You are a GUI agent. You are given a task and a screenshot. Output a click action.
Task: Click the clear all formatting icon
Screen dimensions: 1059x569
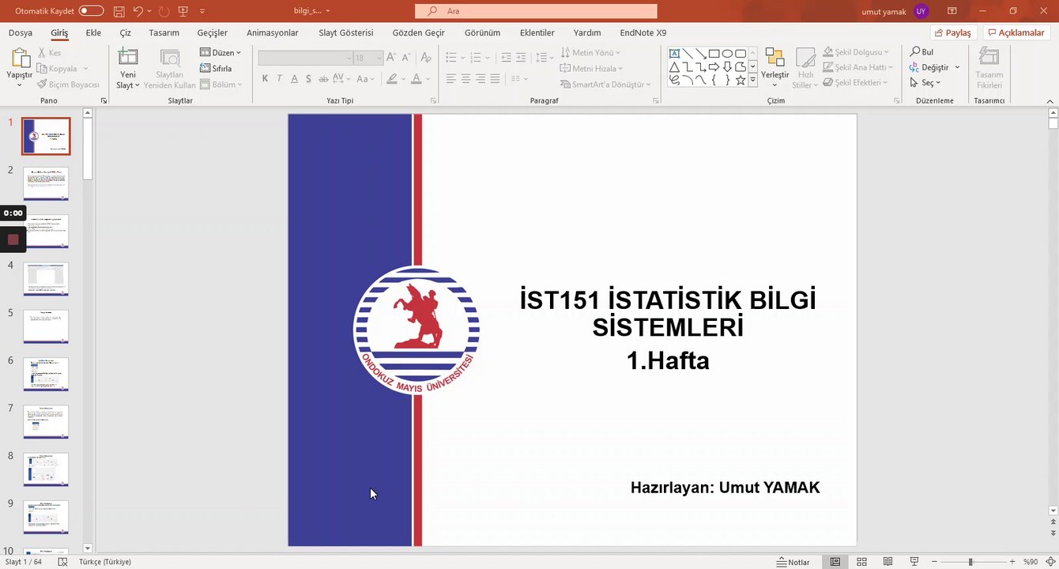pos(426,58)
